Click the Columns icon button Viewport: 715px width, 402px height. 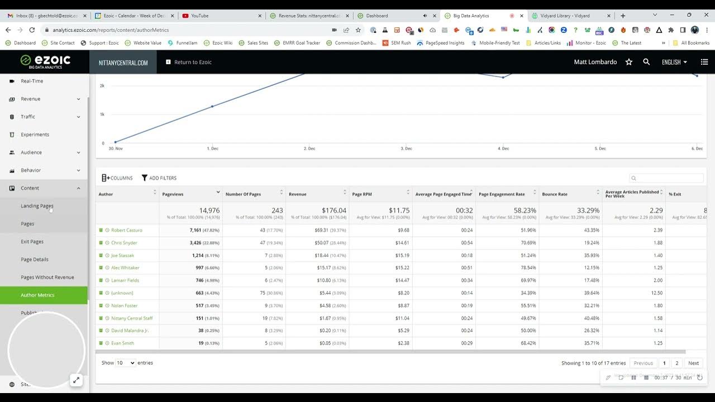tap(117, 178)
